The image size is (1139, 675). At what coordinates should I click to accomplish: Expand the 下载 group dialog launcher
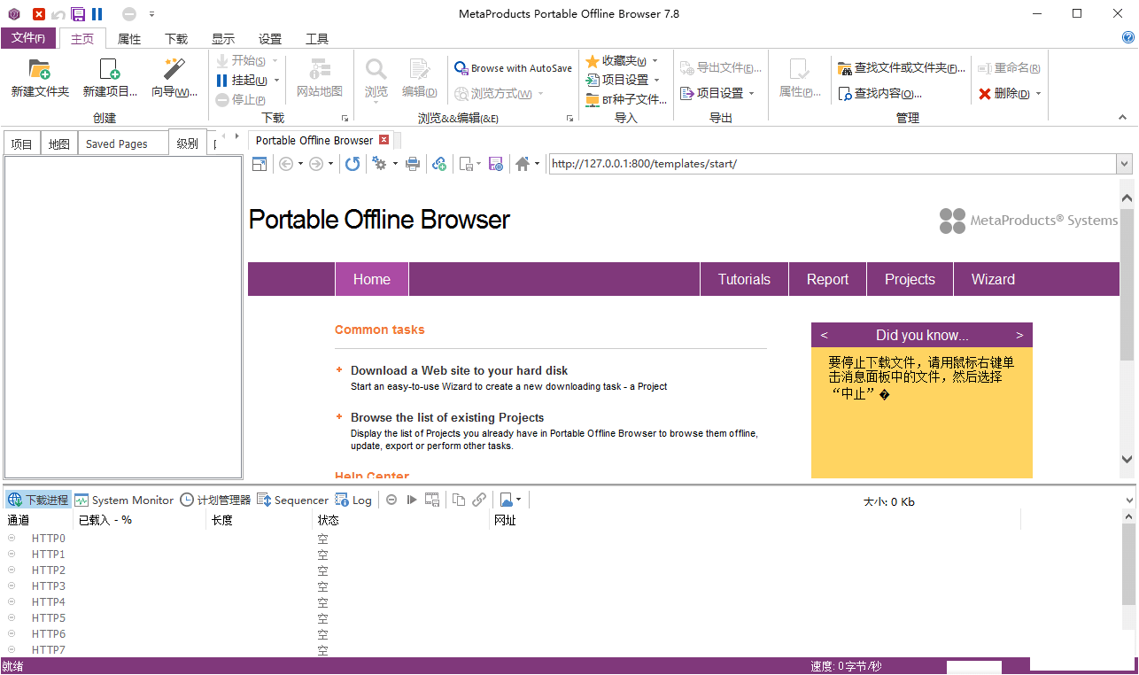345,118
